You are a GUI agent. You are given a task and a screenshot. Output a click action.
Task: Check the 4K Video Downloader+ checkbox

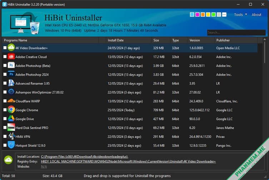pos(5,48)
